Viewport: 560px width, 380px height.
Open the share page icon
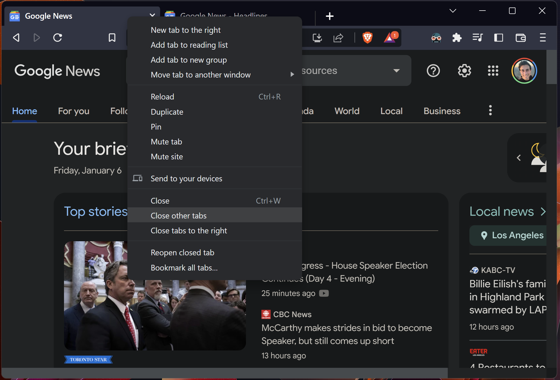point(338,38)
